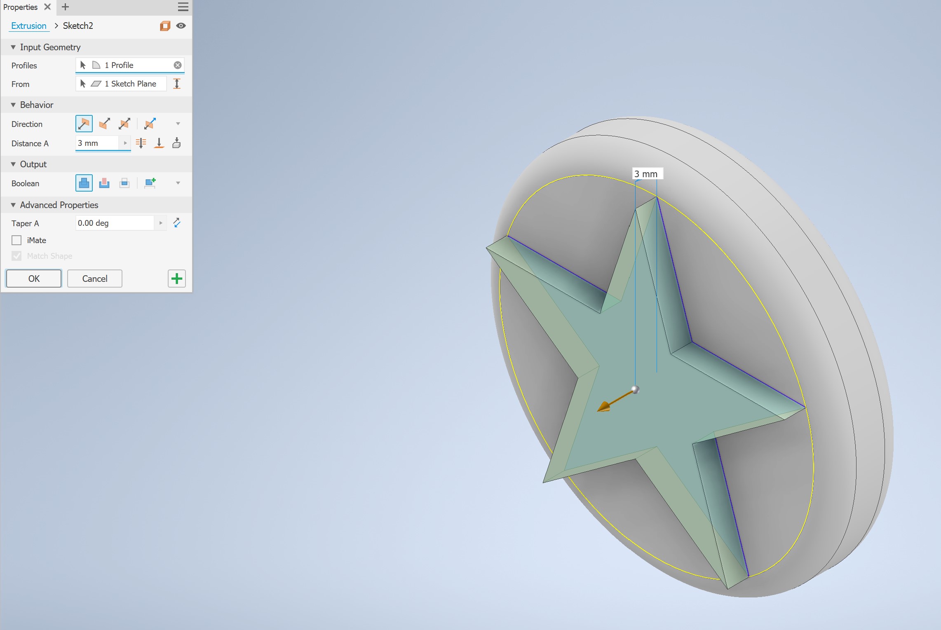Viewport: 941px width, 630px height.
Task: Click OK to apply the extrusion
Action: pyautogui.click(x=34, y=279)
